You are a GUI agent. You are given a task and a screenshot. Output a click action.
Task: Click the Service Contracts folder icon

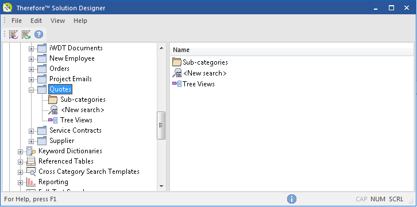click(42, 131)
